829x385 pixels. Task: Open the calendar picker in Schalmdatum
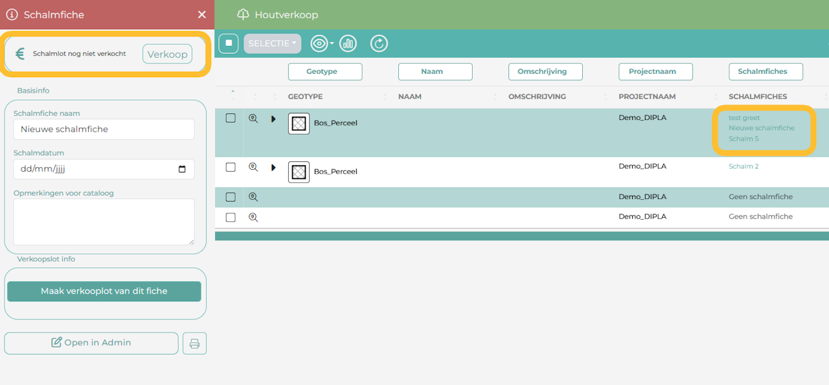point(182,169)
